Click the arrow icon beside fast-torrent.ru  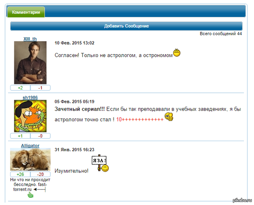coord(40,189)
